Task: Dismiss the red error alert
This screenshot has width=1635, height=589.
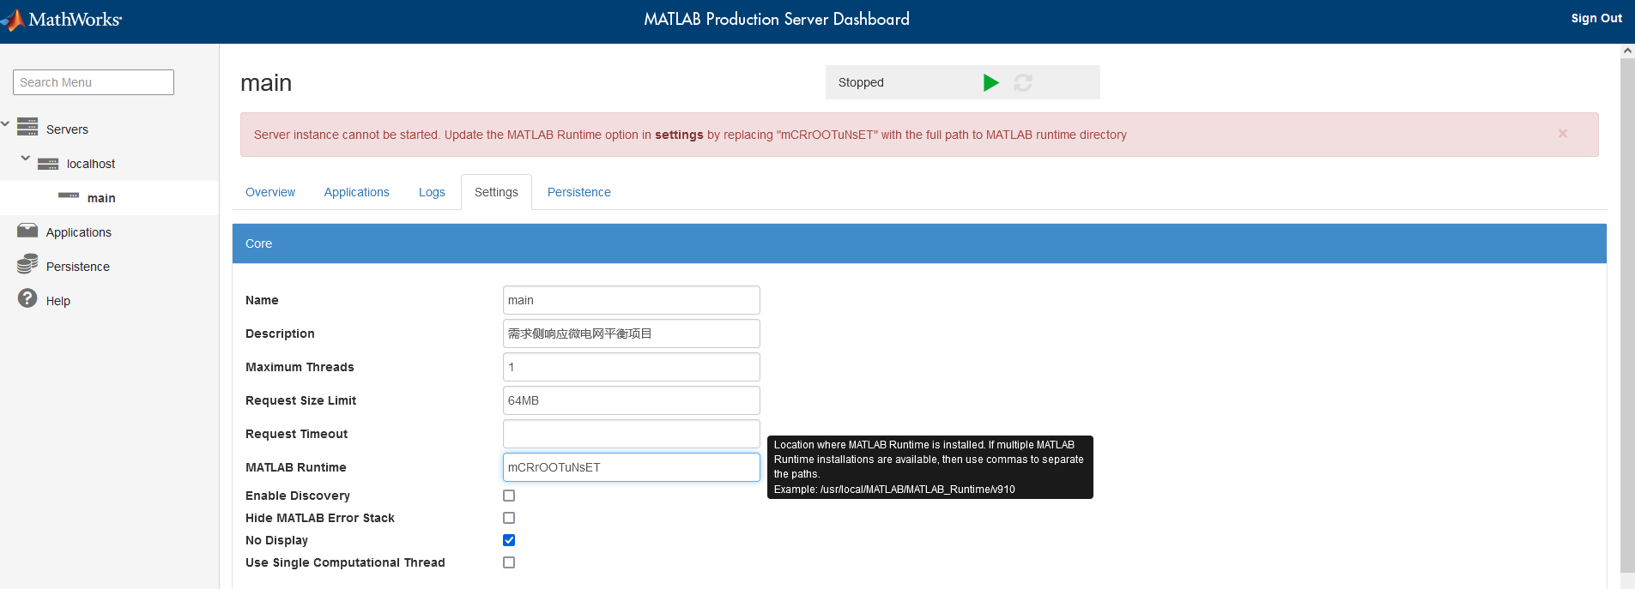Action: (1563, 134)
